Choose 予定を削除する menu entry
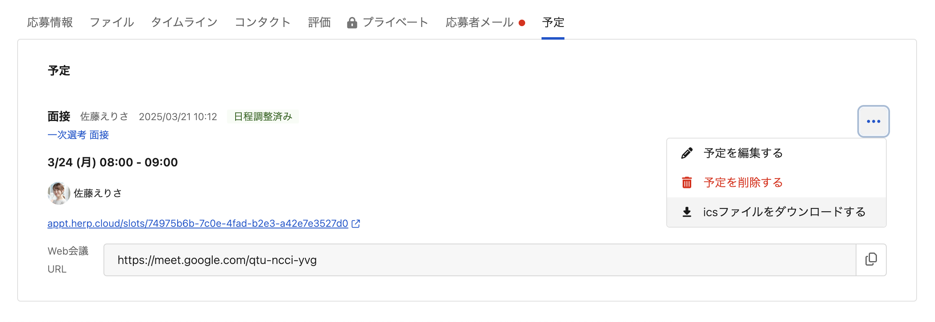The height and width of the screenshot is (322, 935). (x=743, y=183)
